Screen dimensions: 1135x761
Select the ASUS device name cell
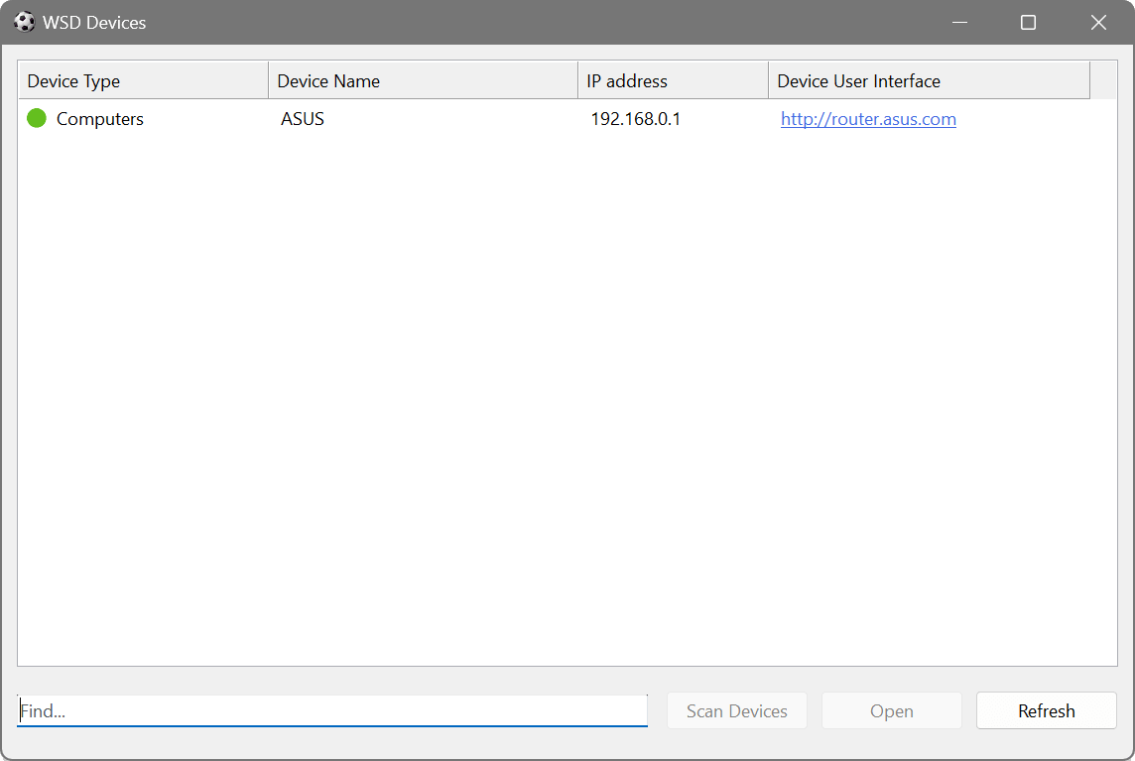click(x=302, y=118)
